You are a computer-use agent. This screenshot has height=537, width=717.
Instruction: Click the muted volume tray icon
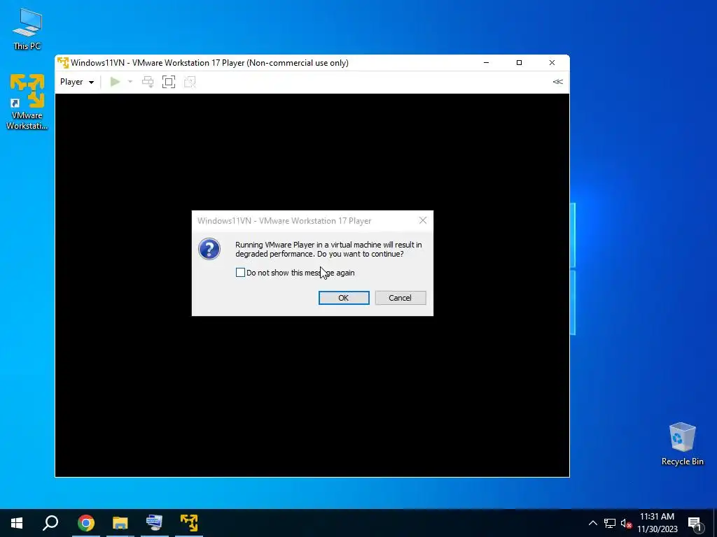click(x=626, y=523)
